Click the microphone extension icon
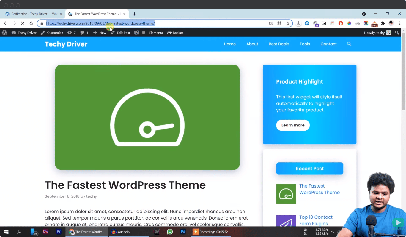The width and height of the screenshot is (406, 237). click(x=298, y=23)
